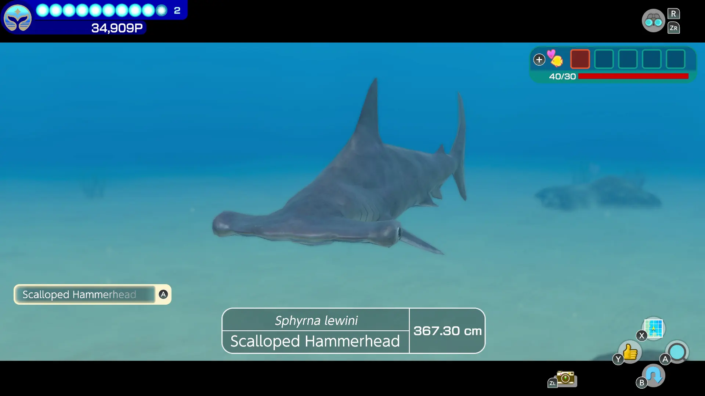Select the fourth empty creature slot
This screenshot has width=705, height=396.
coord(652,59)
